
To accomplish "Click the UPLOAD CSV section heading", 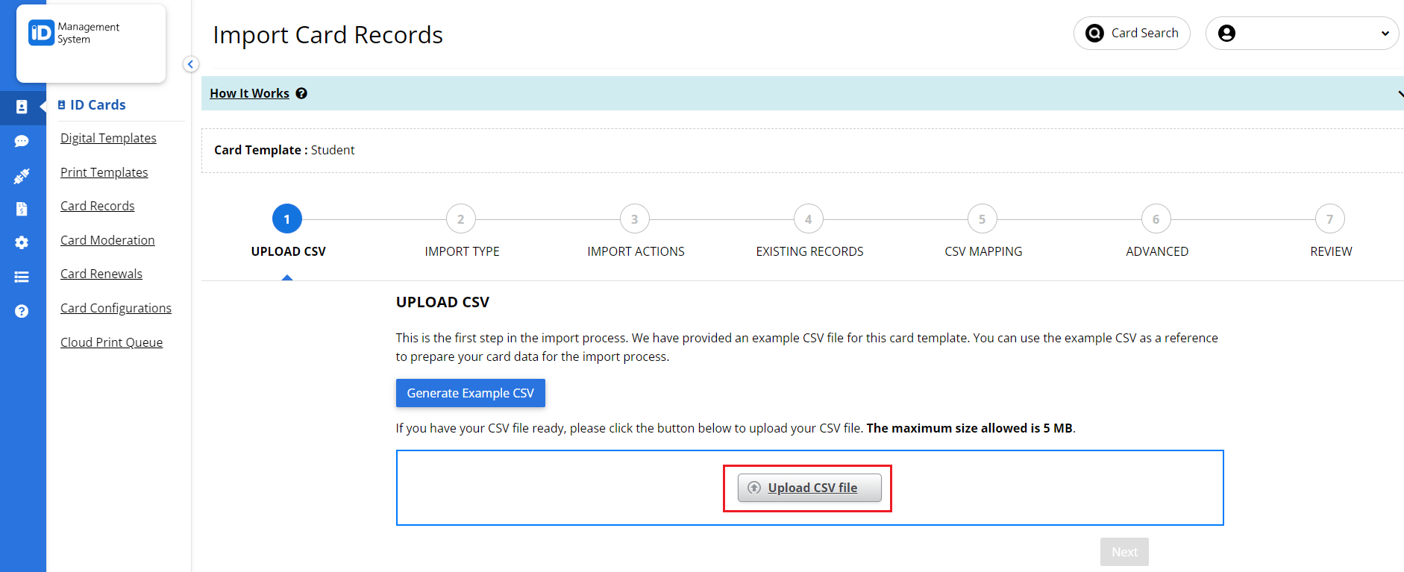I will (442, 302).
